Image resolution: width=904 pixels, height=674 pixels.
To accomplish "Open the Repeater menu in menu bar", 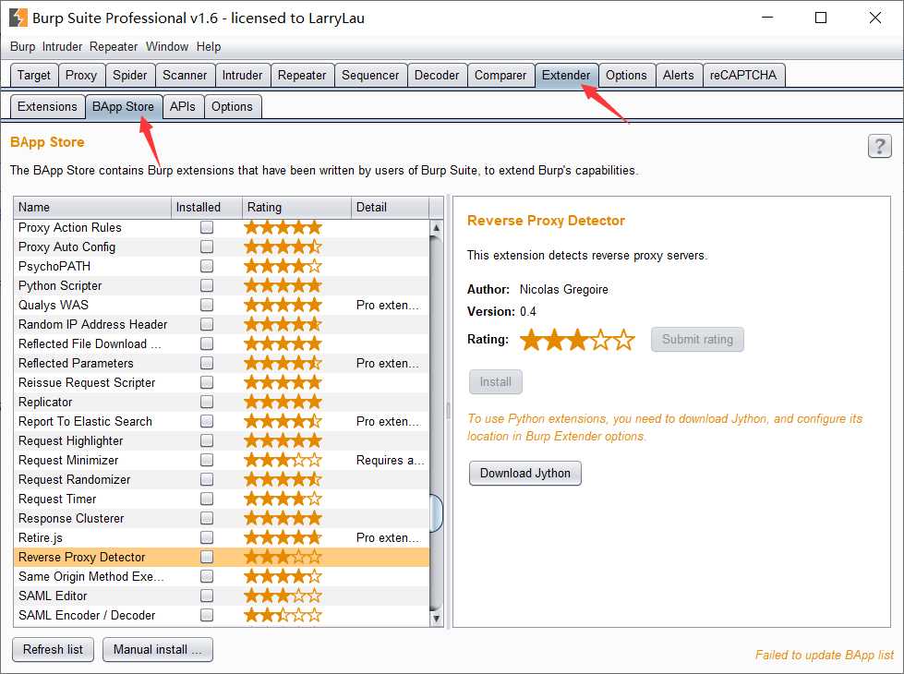I will (x=114, y=47).
